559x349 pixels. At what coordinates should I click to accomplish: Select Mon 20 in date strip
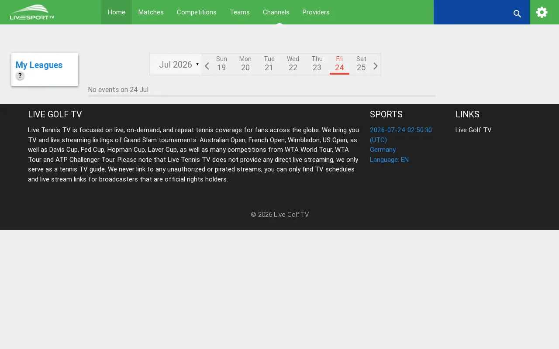click(245, 64)
